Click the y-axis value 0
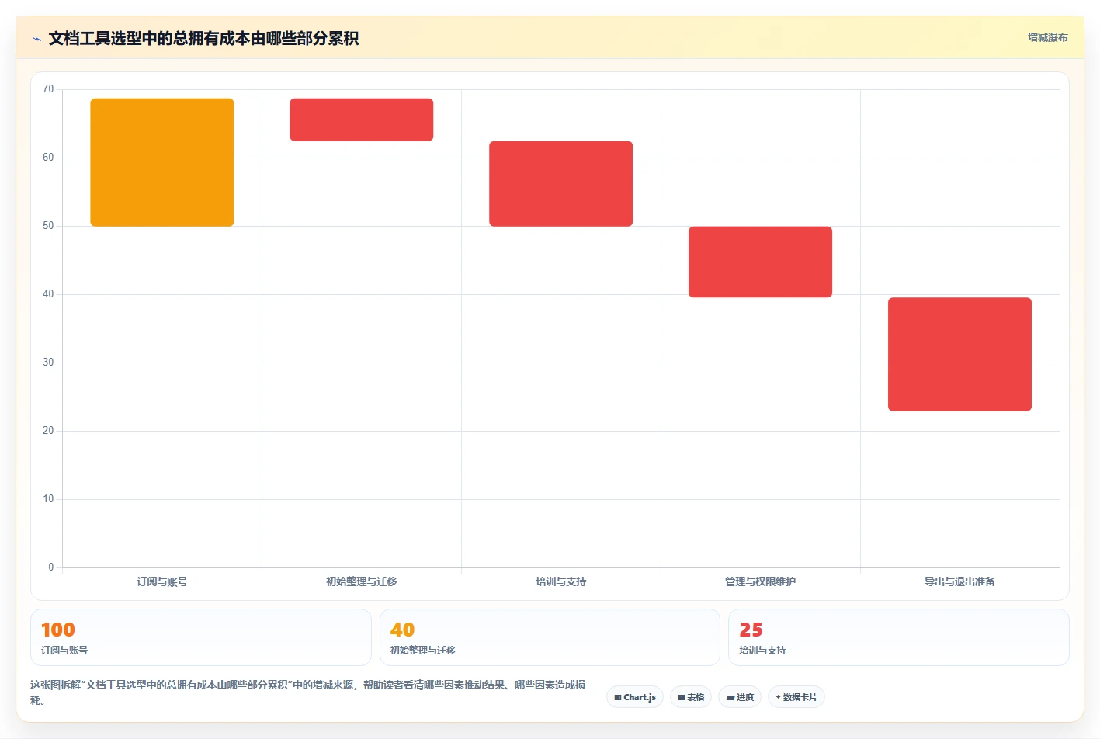This screenshot has width=1100, height=739. coord(51,567)
